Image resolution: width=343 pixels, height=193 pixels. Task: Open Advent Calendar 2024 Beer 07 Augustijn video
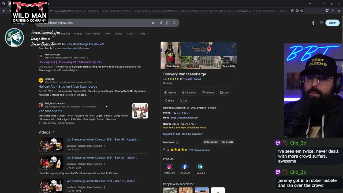(103, 140)
